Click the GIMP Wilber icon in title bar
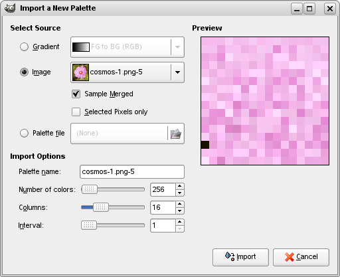This screenshot has width=340, height=277. click(10, 8)
